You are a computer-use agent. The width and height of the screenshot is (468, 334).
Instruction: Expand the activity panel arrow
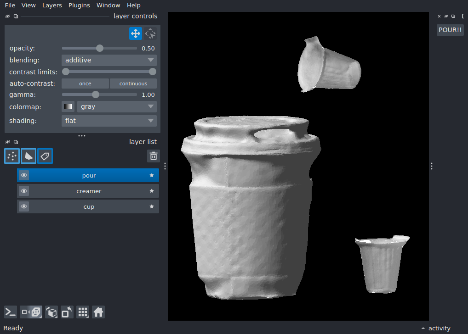(x=423, y=328)
